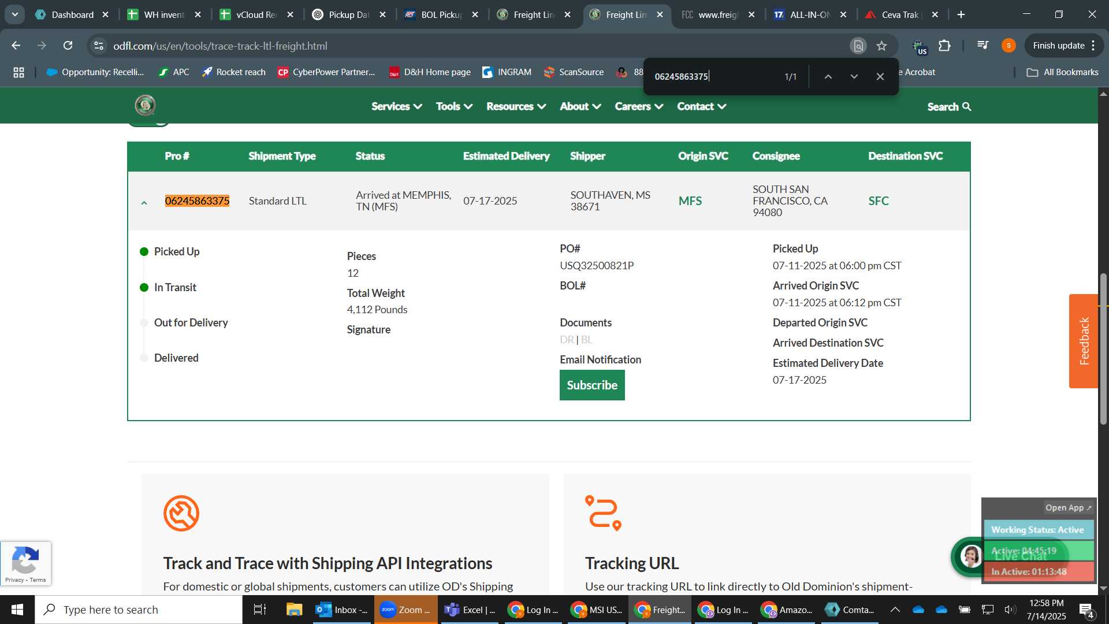Expand the Services menu

click(x=397, y=106)
